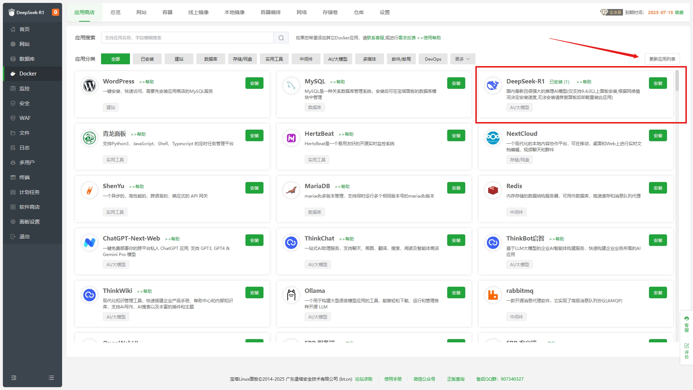Open MySQL >>帮助 link
693x390 pixels.
point(338,82)
